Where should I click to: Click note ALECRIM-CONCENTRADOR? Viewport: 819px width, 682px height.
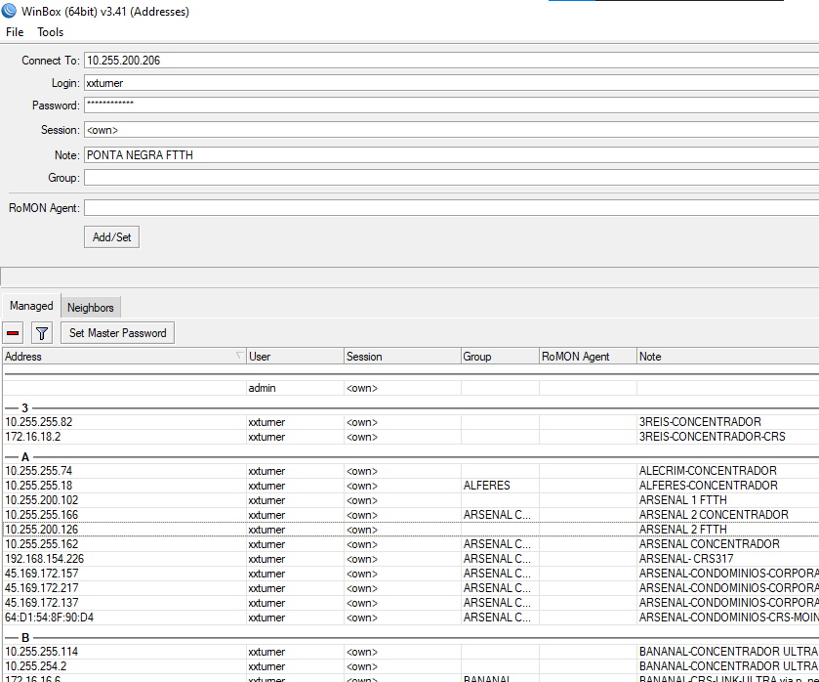coord(708,471)
